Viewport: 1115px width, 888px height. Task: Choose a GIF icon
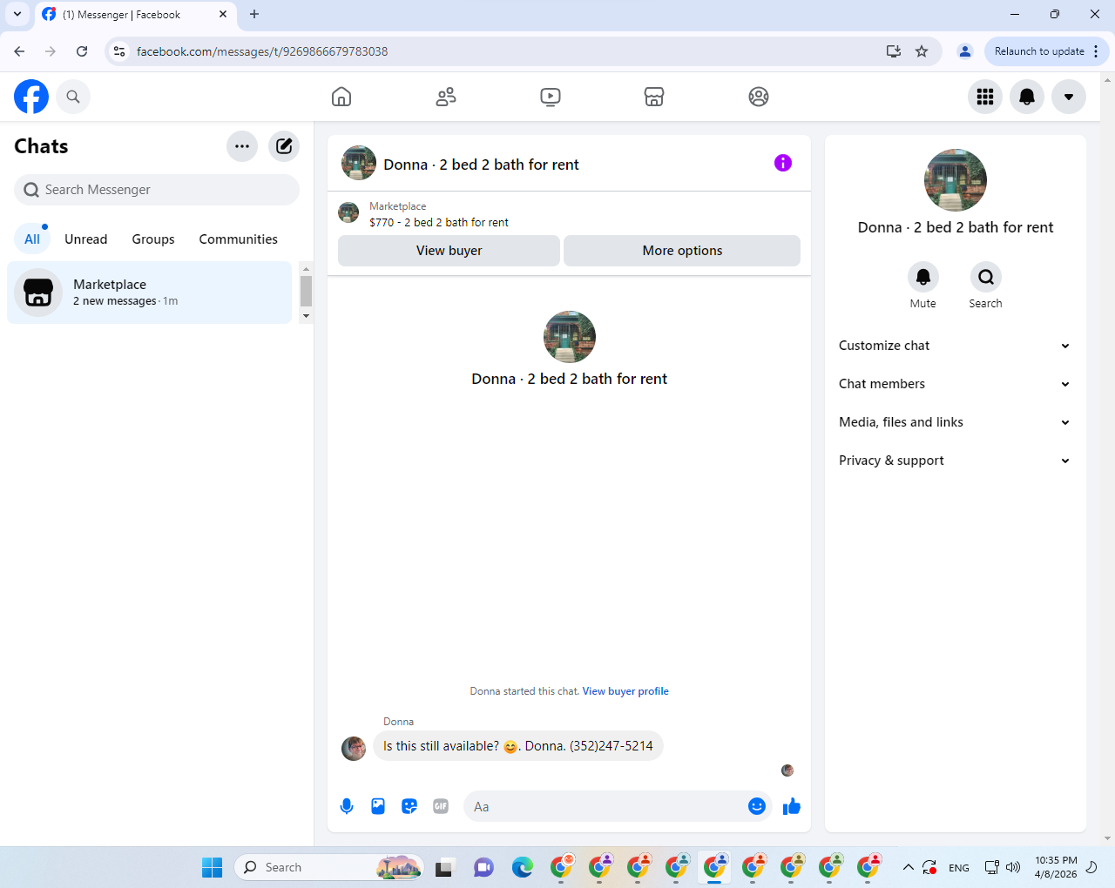click(441, 806)
